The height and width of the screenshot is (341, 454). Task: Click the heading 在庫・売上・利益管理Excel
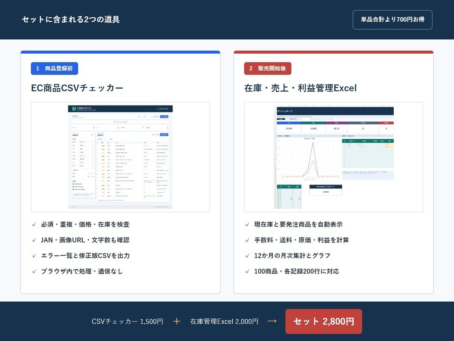300,88
